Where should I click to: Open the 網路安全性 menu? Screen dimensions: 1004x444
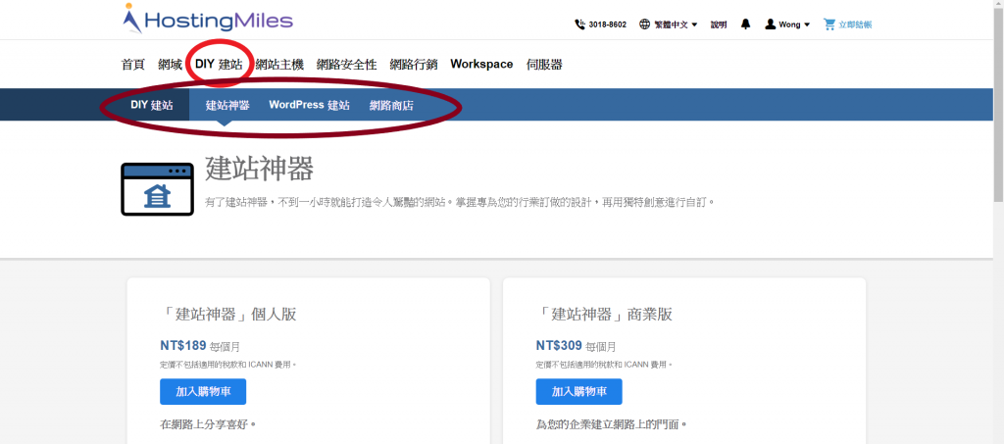(346, 65)
